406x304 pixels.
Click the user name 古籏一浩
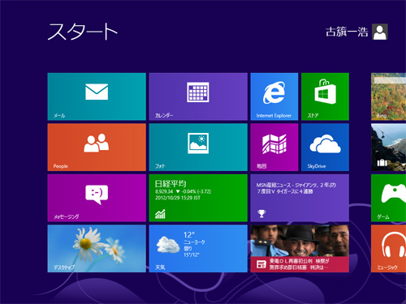347,32
